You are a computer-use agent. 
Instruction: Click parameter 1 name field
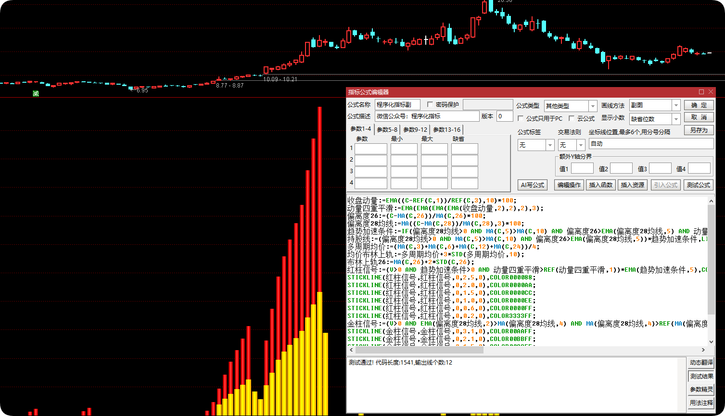(x=371, y=149)
